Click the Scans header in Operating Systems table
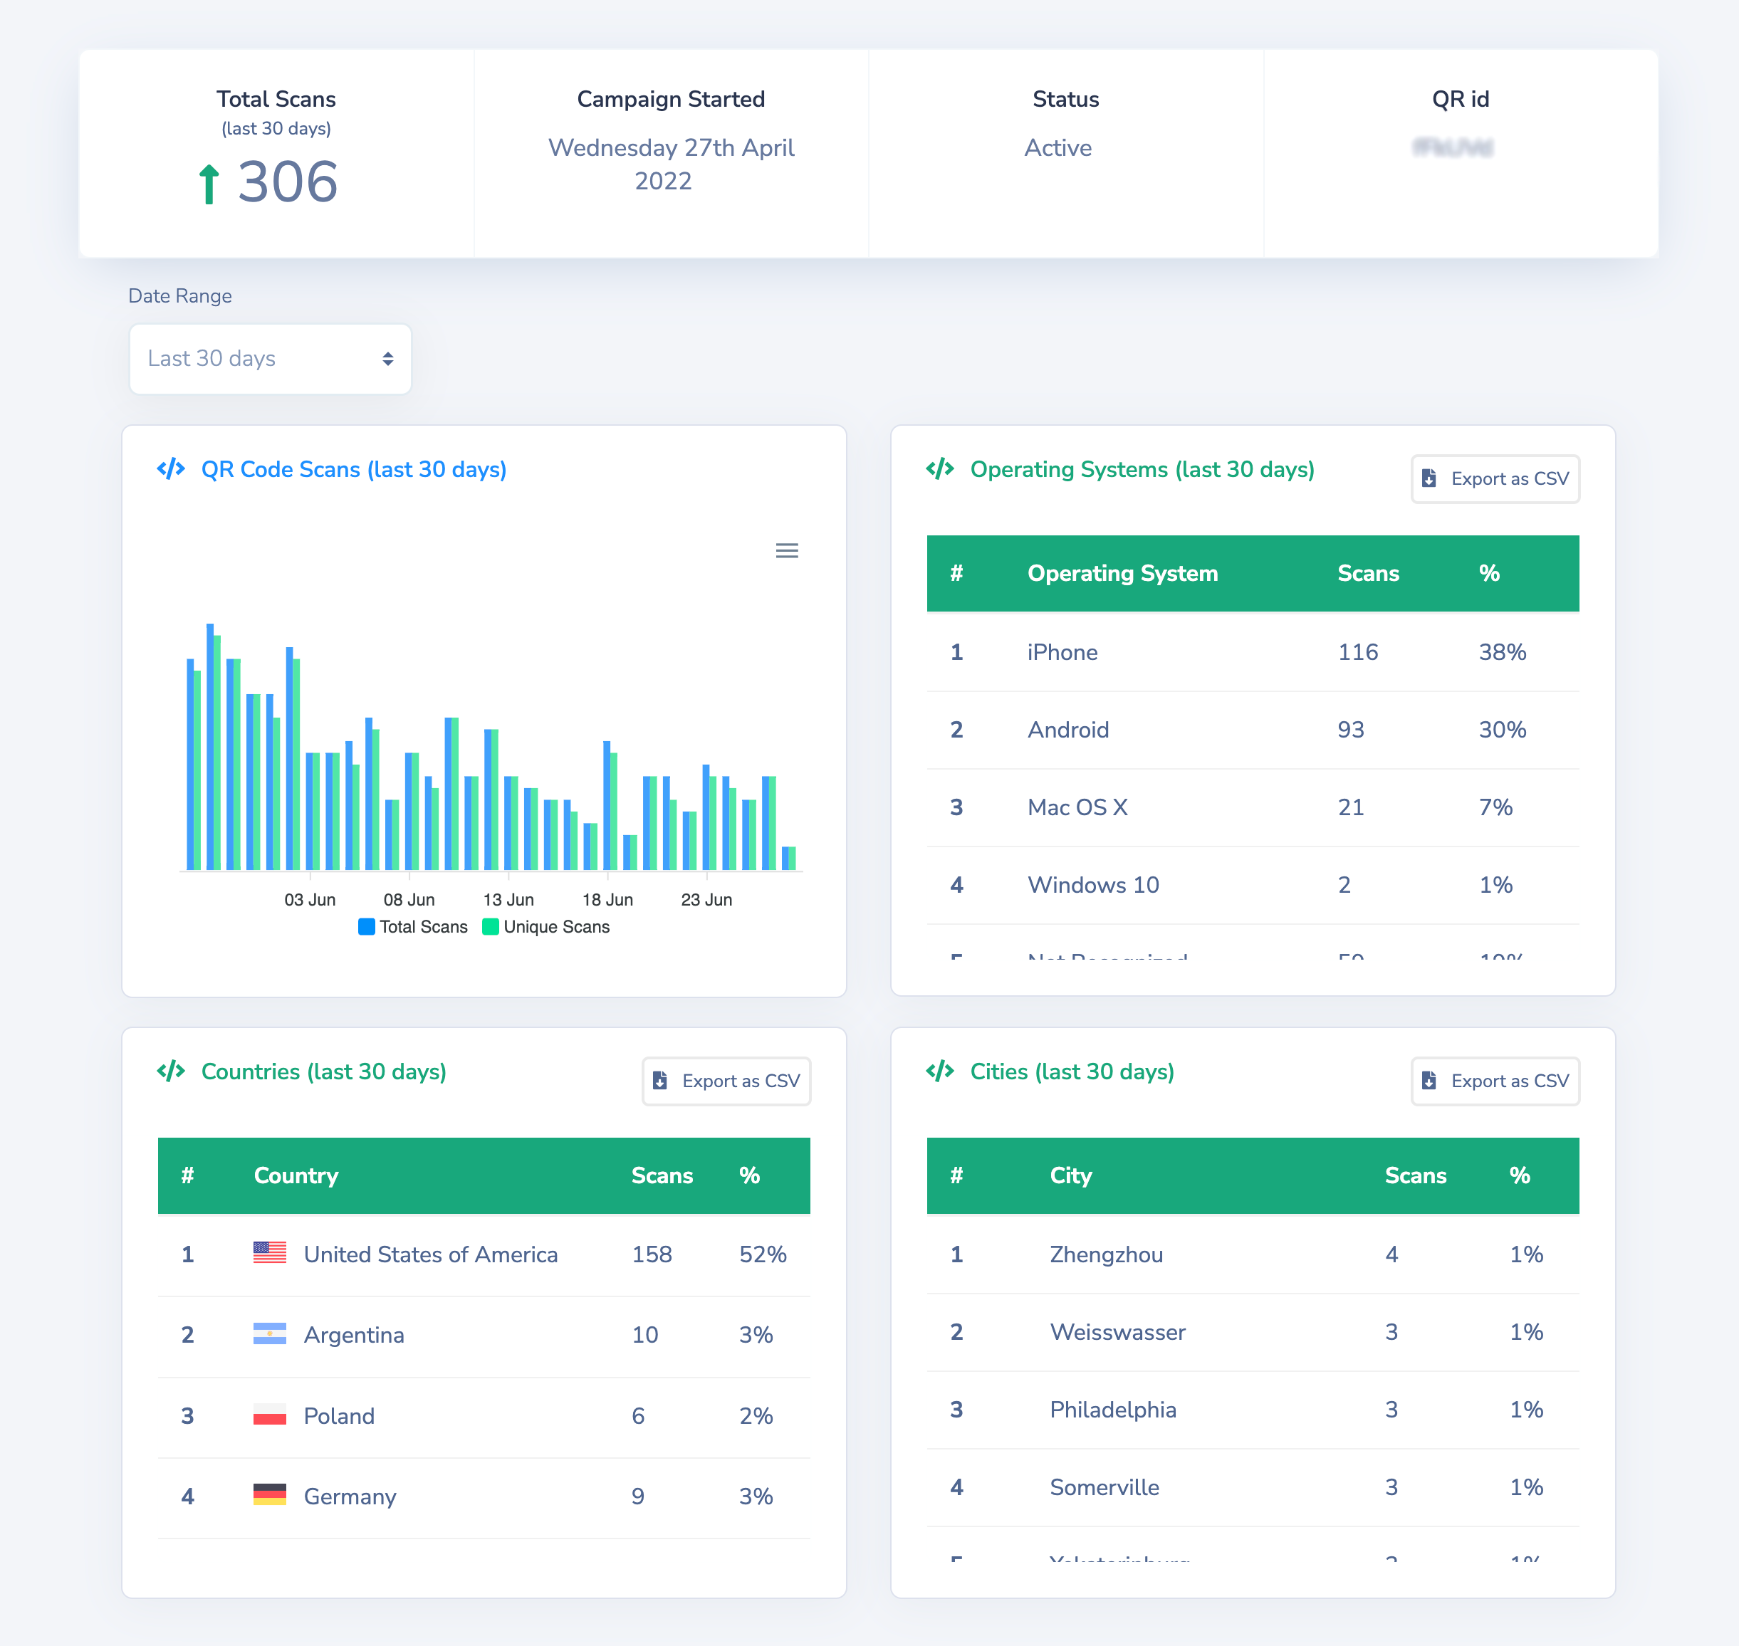 [x=1368, y=573]
